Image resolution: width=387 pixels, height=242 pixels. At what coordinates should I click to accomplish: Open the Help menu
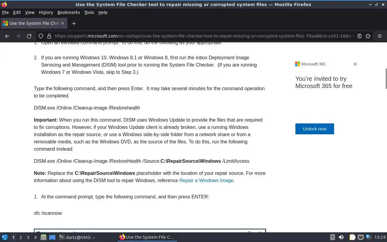tap(103, 12)
